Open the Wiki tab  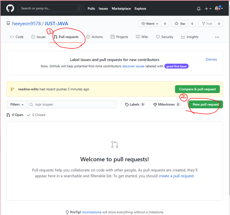(142, 37)
